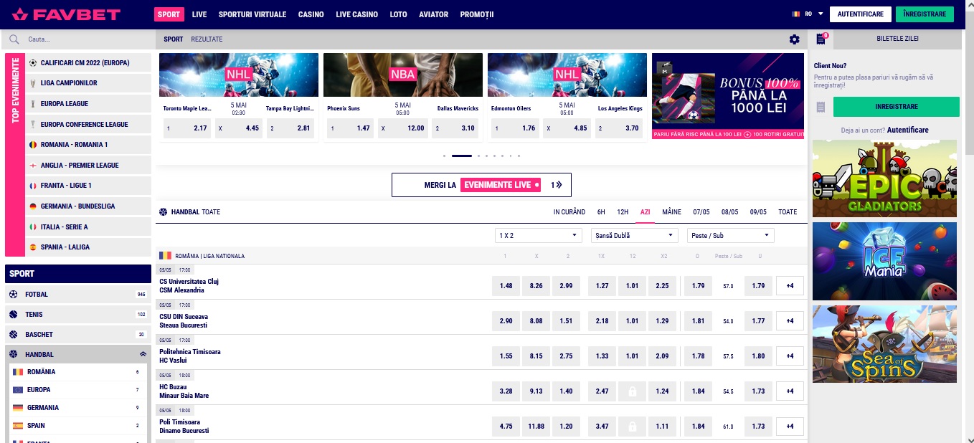Viewport: 974px width, 443px height.
Task: Open the Ice Mania game thumbnail
Action: [884, 261]
